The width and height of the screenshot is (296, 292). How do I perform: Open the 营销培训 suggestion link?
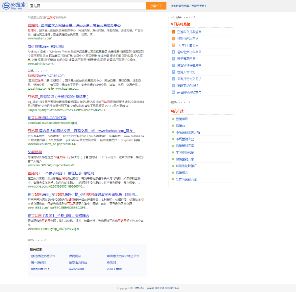pyautogui.click(x=182, y=119)
